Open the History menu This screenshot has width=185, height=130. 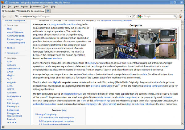tap(24, 6)
